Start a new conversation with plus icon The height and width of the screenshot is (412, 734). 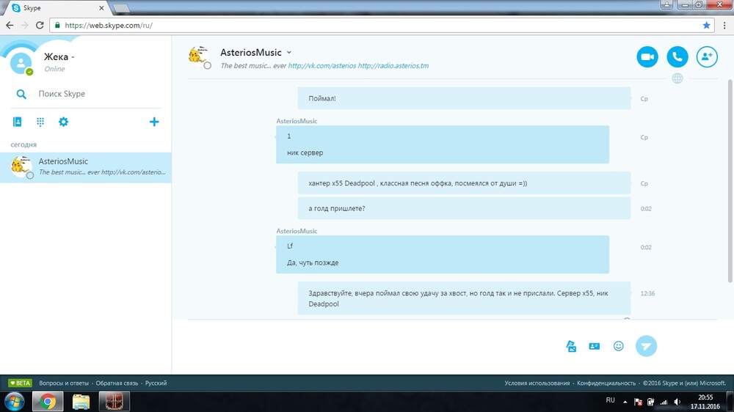pos(154,122)
